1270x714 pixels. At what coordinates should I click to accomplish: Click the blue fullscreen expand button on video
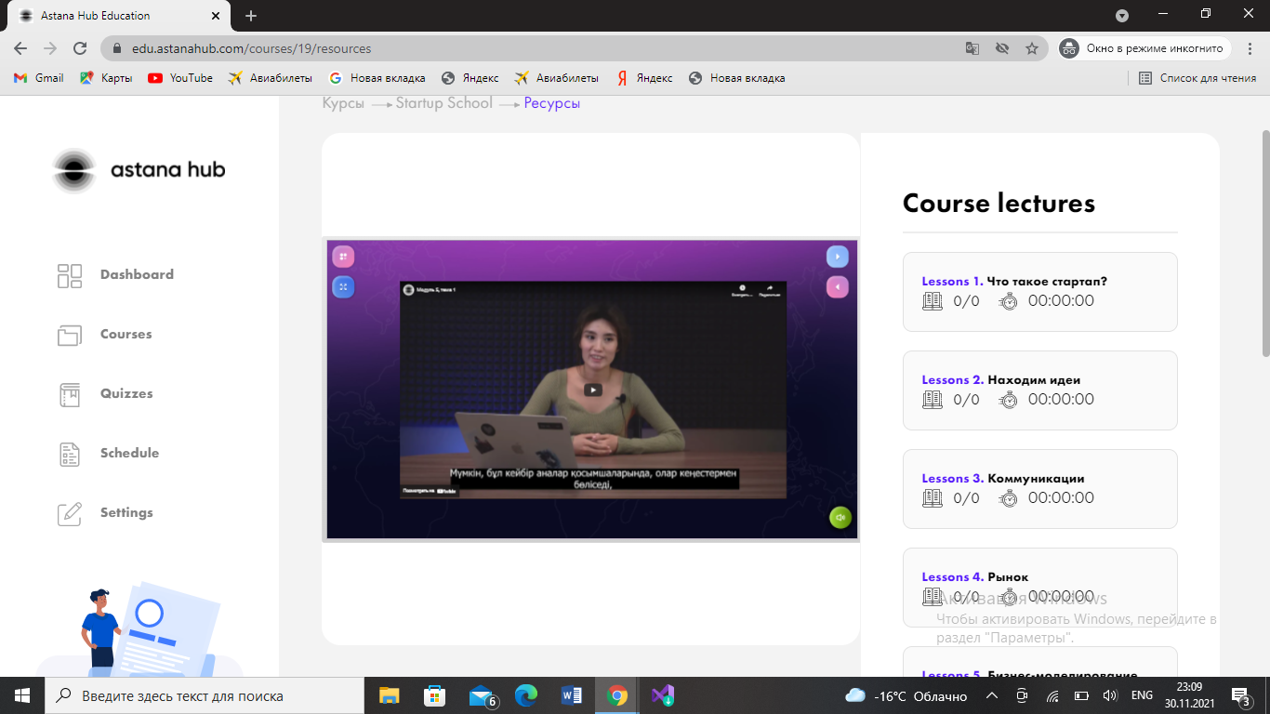(343, 287)
